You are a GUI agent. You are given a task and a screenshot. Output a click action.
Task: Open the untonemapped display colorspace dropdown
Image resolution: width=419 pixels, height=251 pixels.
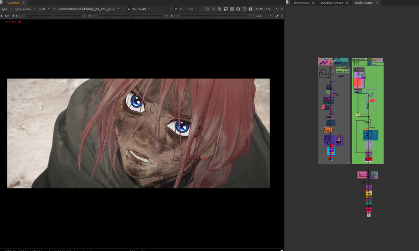click(88, 9)
